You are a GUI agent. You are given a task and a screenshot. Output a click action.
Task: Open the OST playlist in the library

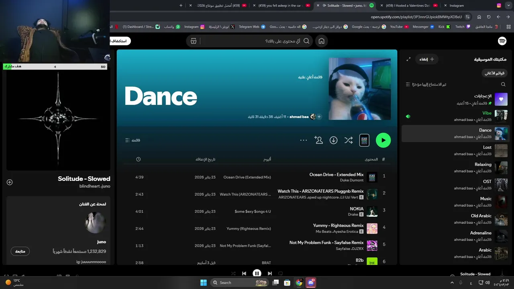click(456, 185)
